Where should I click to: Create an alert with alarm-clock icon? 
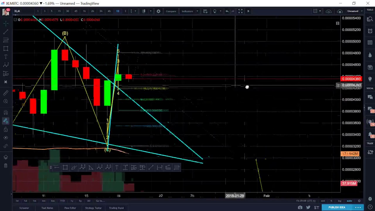[205, 11]
